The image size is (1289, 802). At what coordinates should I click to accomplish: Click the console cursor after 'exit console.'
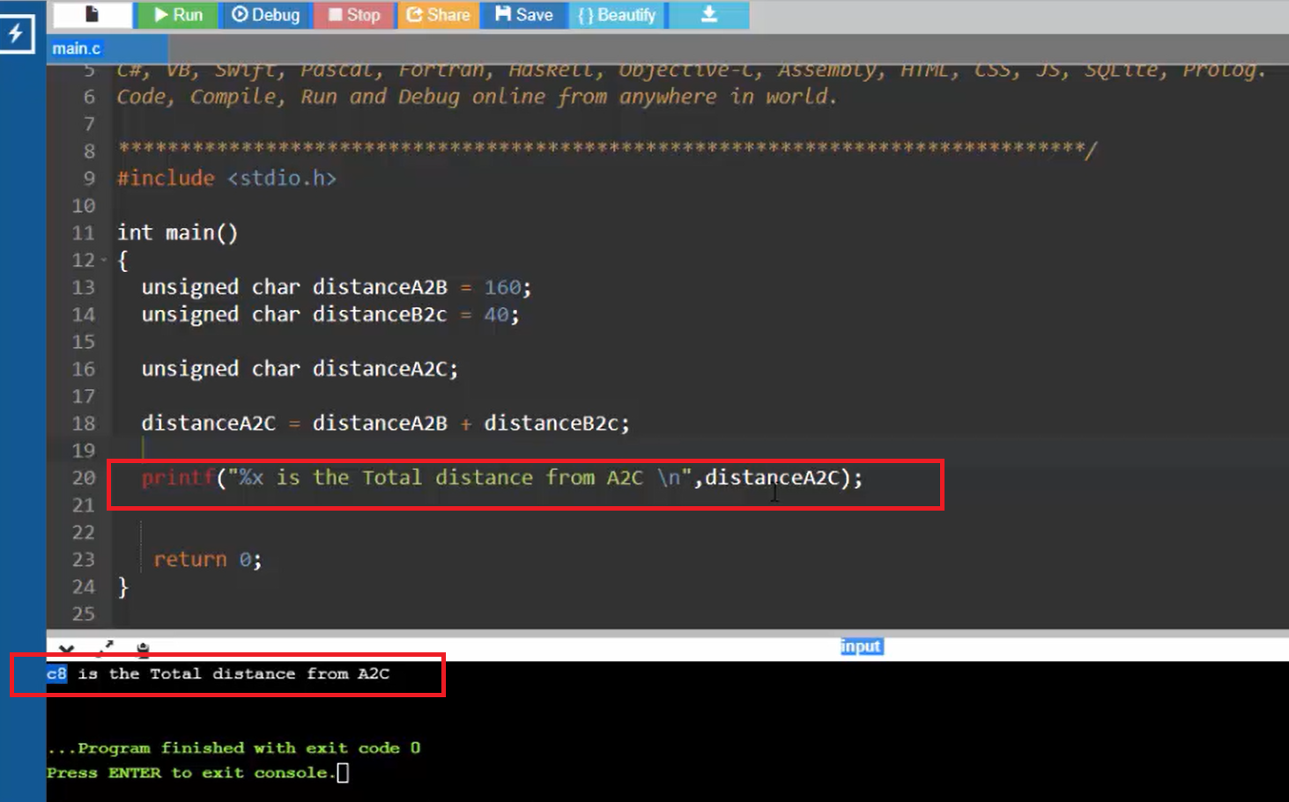tap(343, 773)
